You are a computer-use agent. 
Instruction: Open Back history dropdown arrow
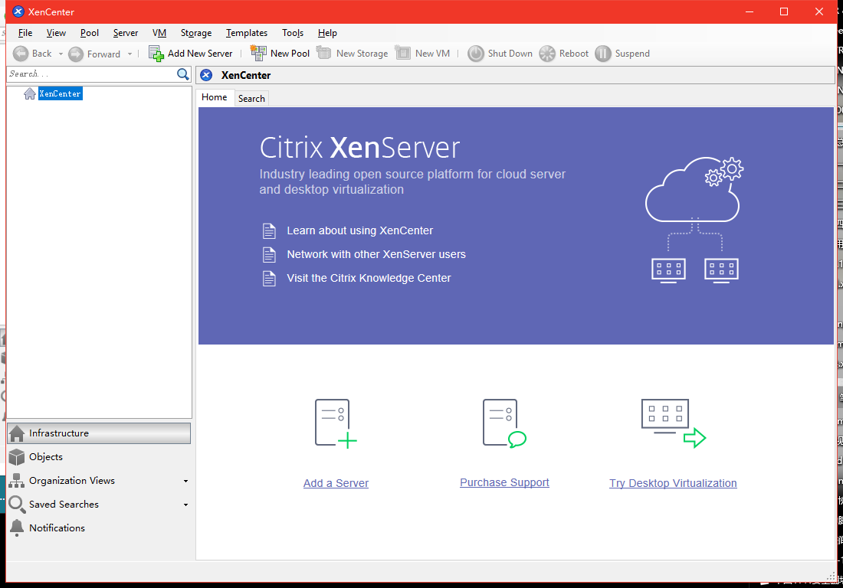pos(61,54)
